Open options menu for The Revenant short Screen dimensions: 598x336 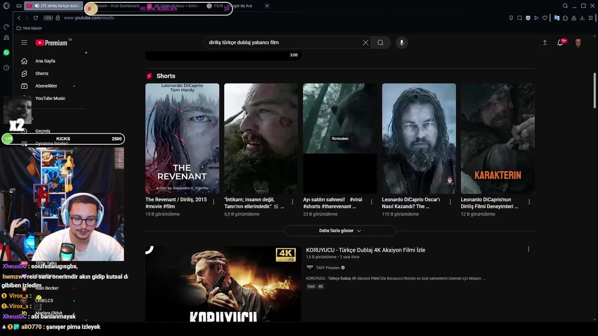[x=214, y=202]
